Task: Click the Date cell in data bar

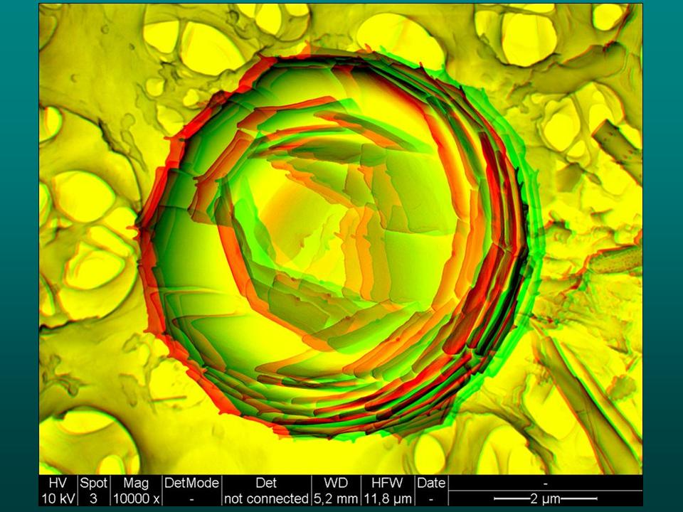Action: [x=431, y=491]
